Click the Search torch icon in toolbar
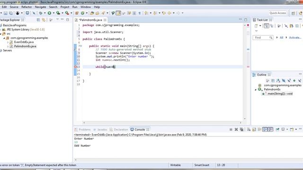 pyautogui.click(x=103, y=13)
